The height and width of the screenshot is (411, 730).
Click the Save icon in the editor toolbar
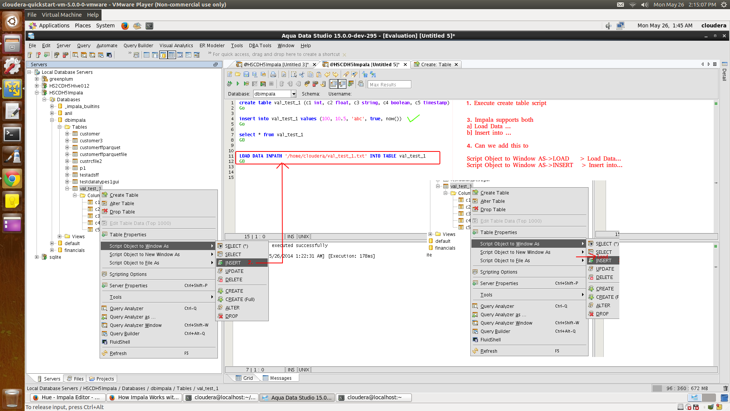tap(246, 75)
